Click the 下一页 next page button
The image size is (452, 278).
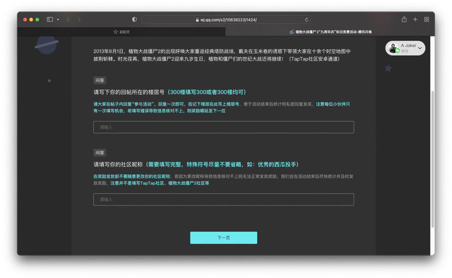pyautogui.click(x=223, y=238)
